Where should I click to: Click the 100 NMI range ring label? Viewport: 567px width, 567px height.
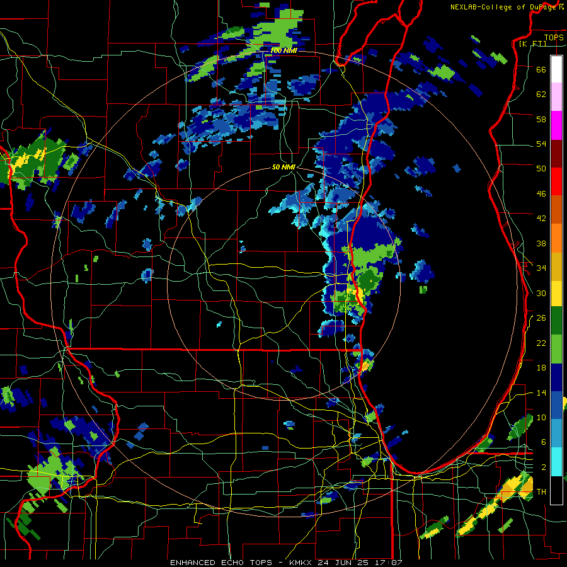pyautogui.click(x=283, y=50)
